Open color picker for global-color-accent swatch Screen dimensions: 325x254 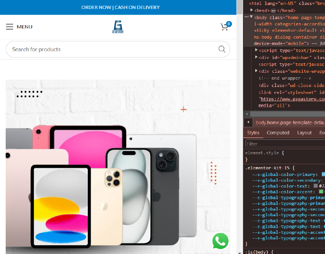point(321,192)
